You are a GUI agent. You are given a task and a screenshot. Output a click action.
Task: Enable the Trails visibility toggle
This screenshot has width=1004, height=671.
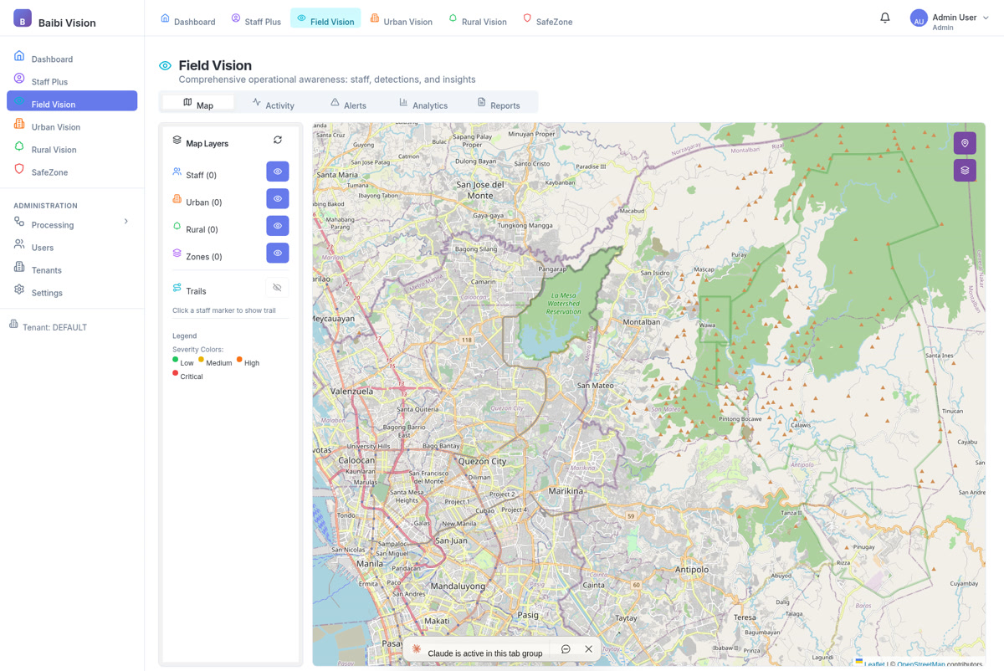point(277,288)
